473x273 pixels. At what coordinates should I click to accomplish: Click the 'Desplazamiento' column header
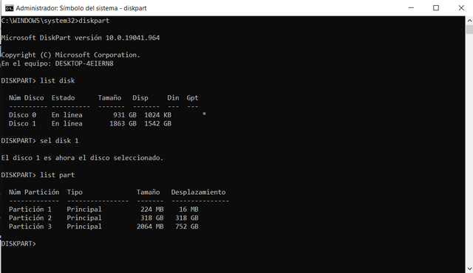click(x=199, y=192)
